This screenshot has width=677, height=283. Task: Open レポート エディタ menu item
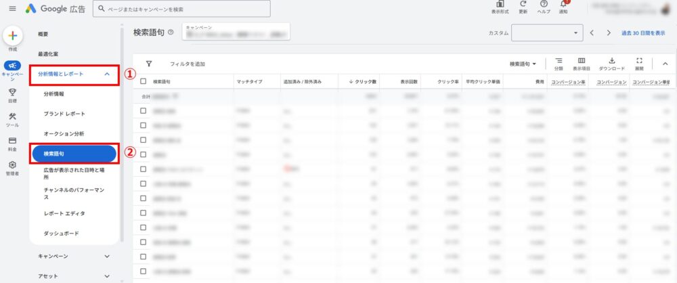(64, 213)
